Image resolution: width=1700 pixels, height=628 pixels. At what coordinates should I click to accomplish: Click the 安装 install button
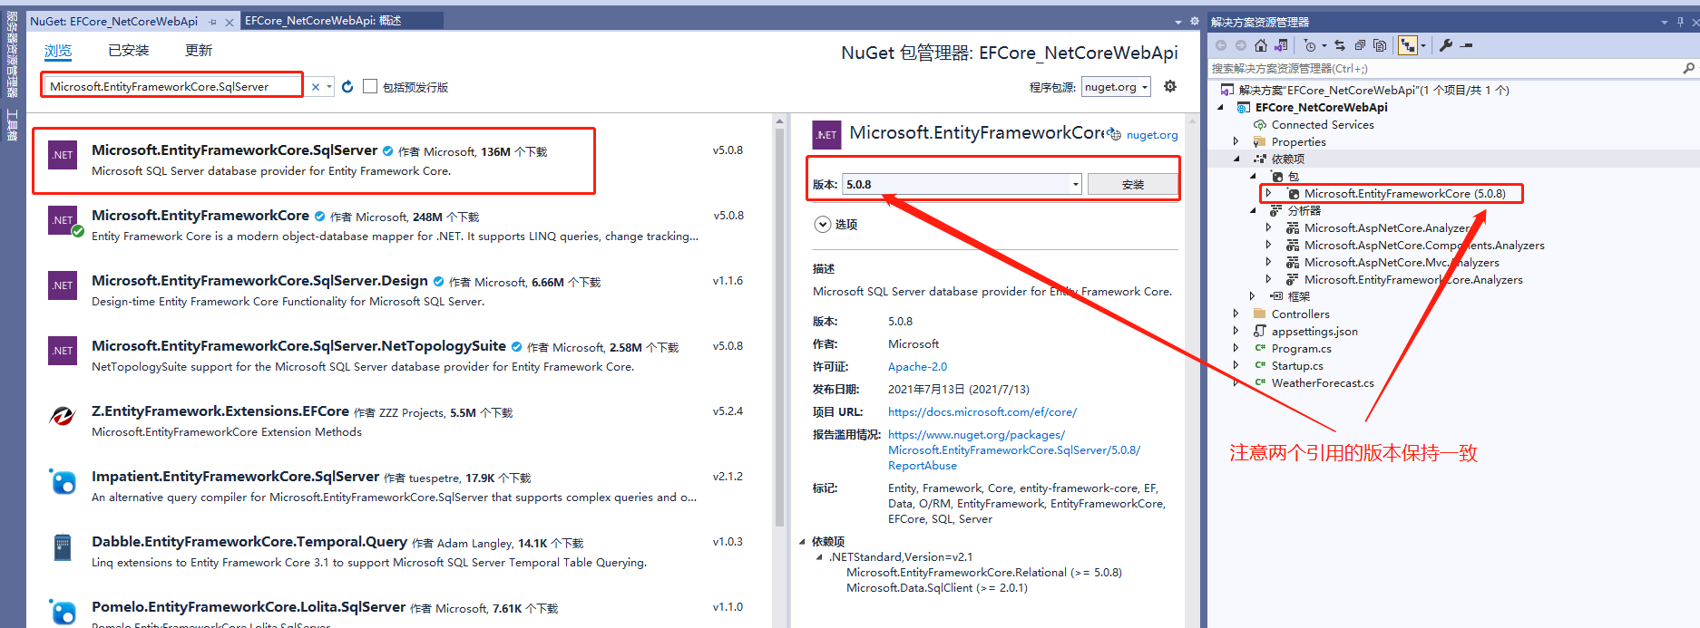[1133, 184]
